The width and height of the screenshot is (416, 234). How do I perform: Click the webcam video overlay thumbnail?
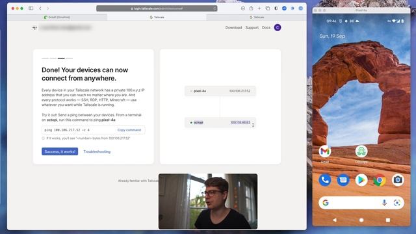click(208, 201)
